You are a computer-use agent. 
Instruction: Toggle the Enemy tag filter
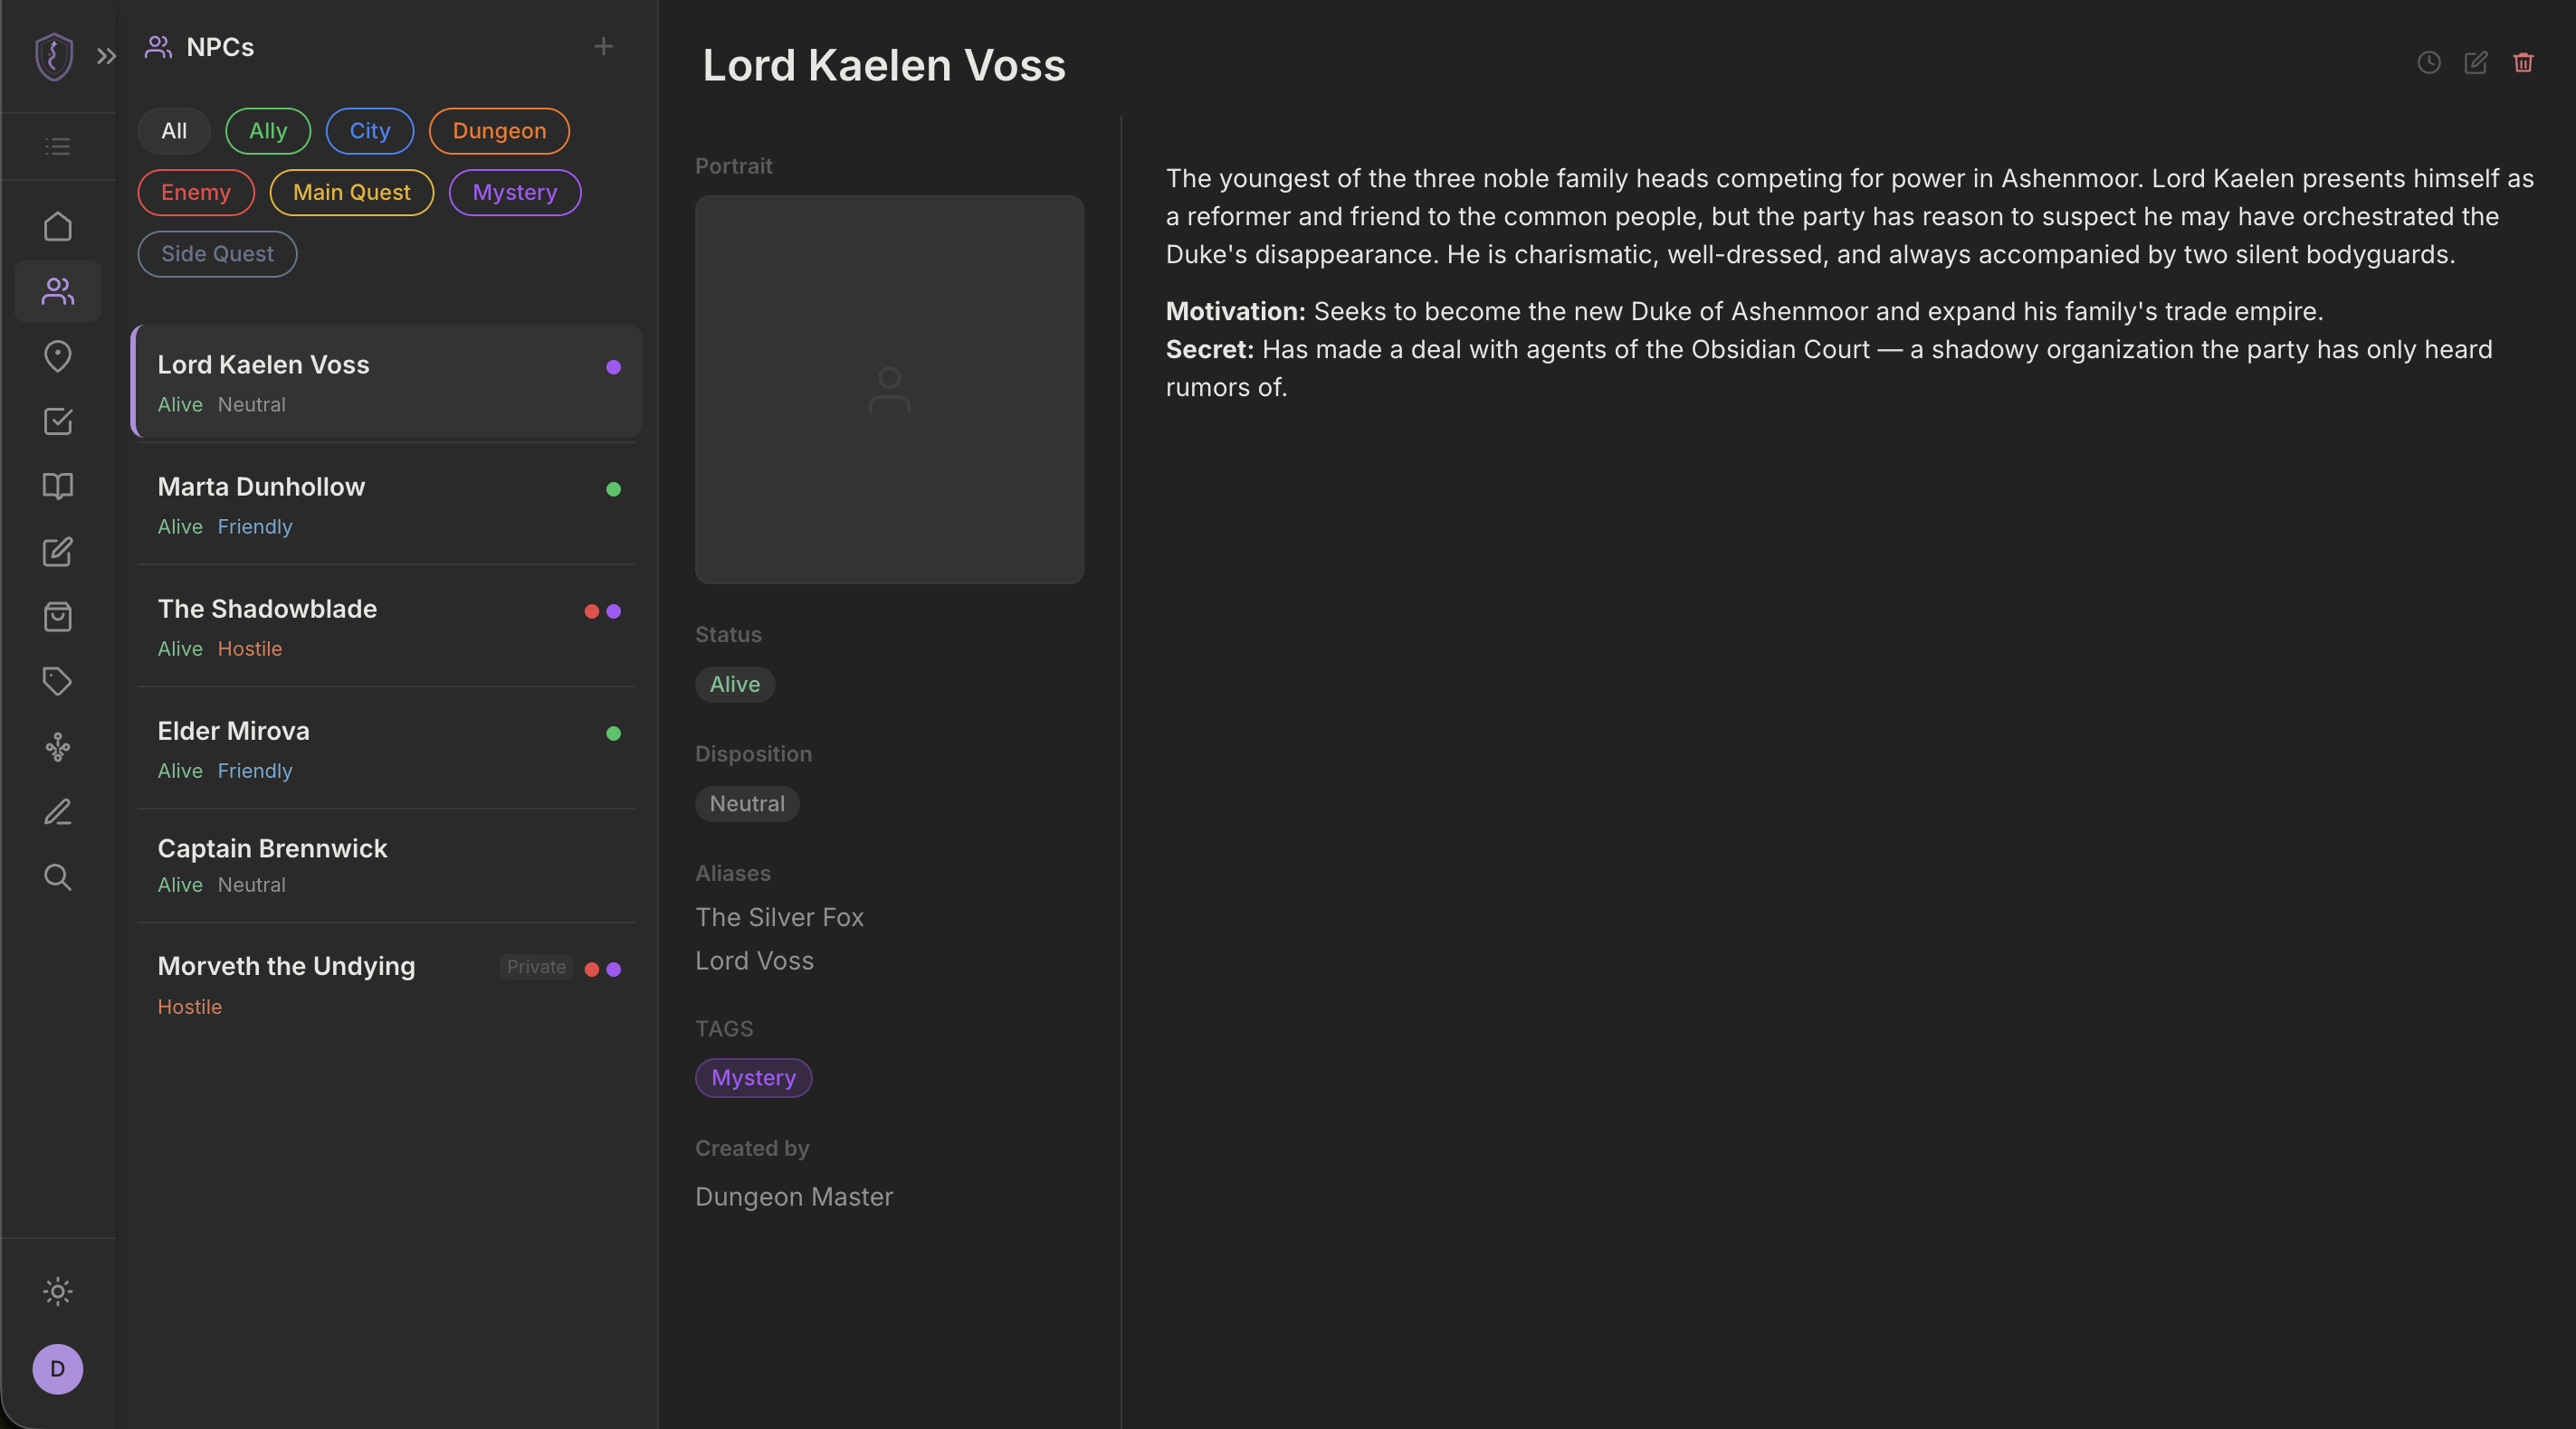coord(196,193)
